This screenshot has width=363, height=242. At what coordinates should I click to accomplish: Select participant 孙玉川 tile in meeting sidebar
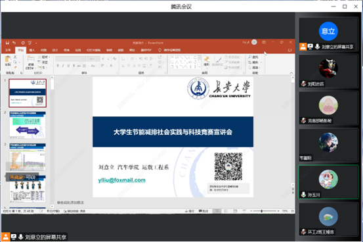[x=328, y=182]
